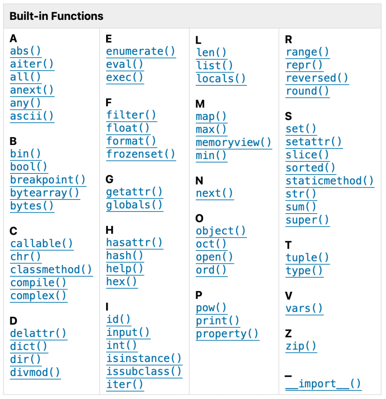Open the reversed() link

317,78
